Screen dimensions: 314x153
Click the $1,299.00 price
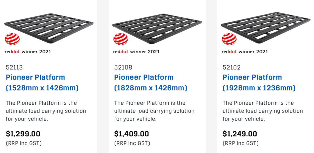tap(23, 134)
